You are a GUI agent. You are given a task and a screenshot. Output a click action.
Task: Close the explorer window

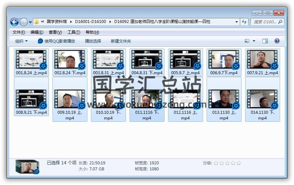279,13
